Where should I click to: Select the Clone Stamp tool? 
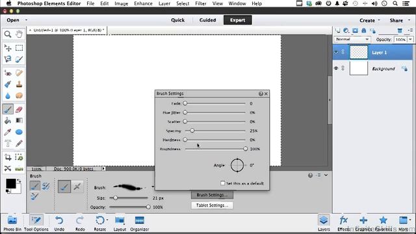[19, 84]
